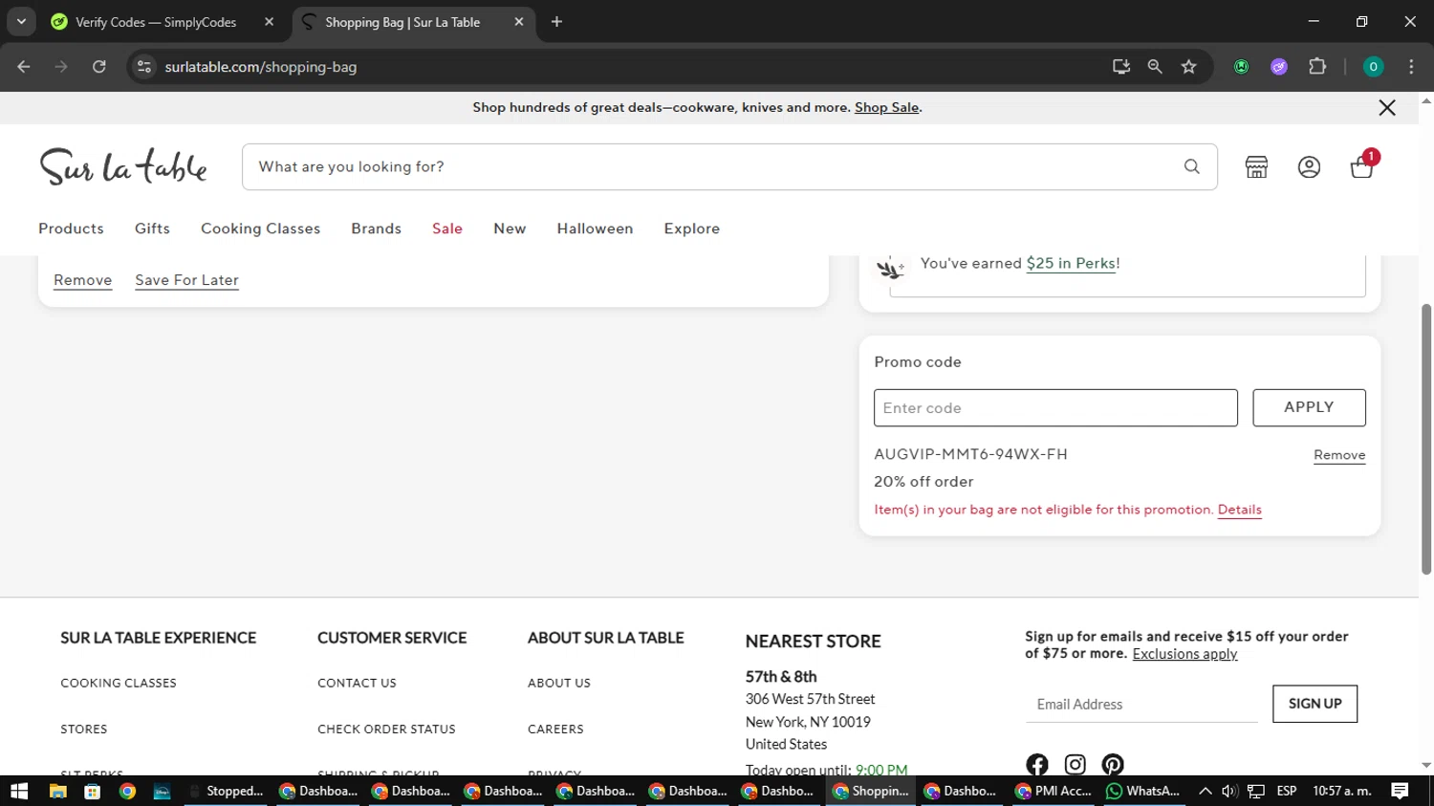
Task: Show hidden system tray icons
Action: click(x=1205, y=791)
